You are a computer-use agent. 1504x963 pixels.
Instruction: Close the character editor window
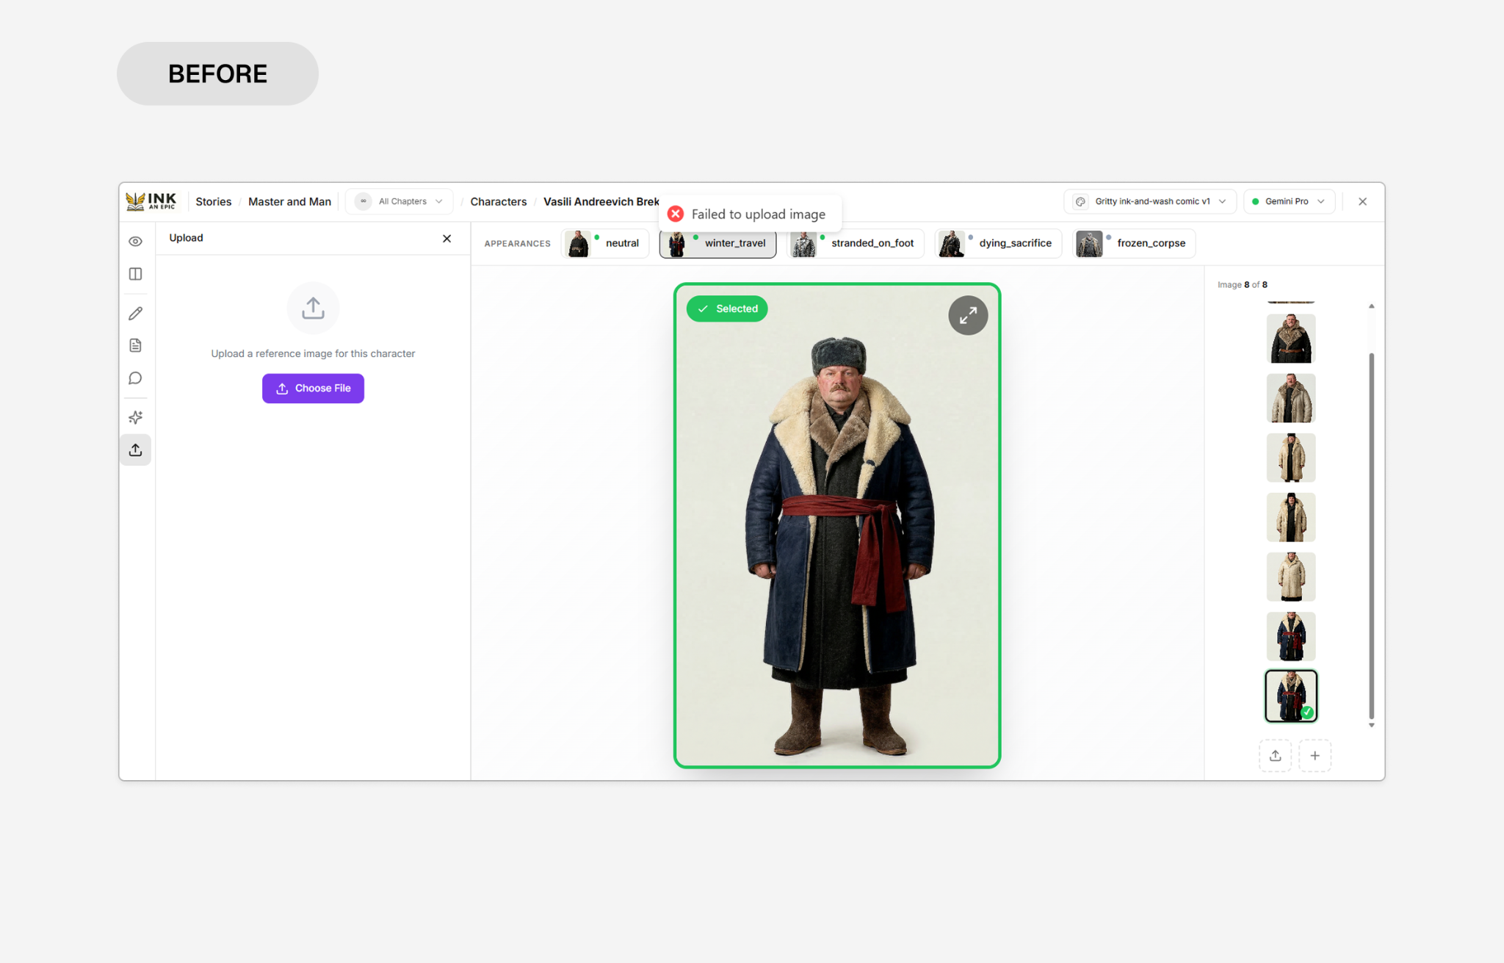pyautogui.click(x=1362, y=201)
